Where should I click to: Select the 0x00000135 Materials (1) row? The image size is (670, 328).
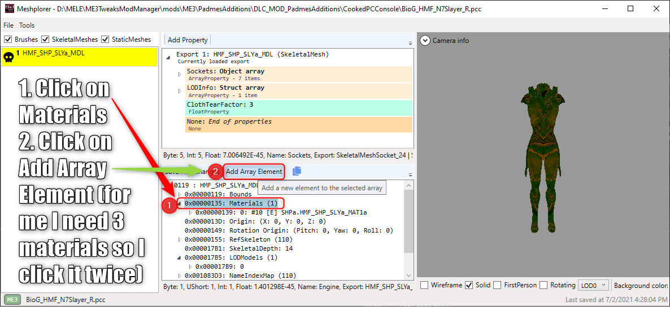pyautogui.click(x=230, y=203)
